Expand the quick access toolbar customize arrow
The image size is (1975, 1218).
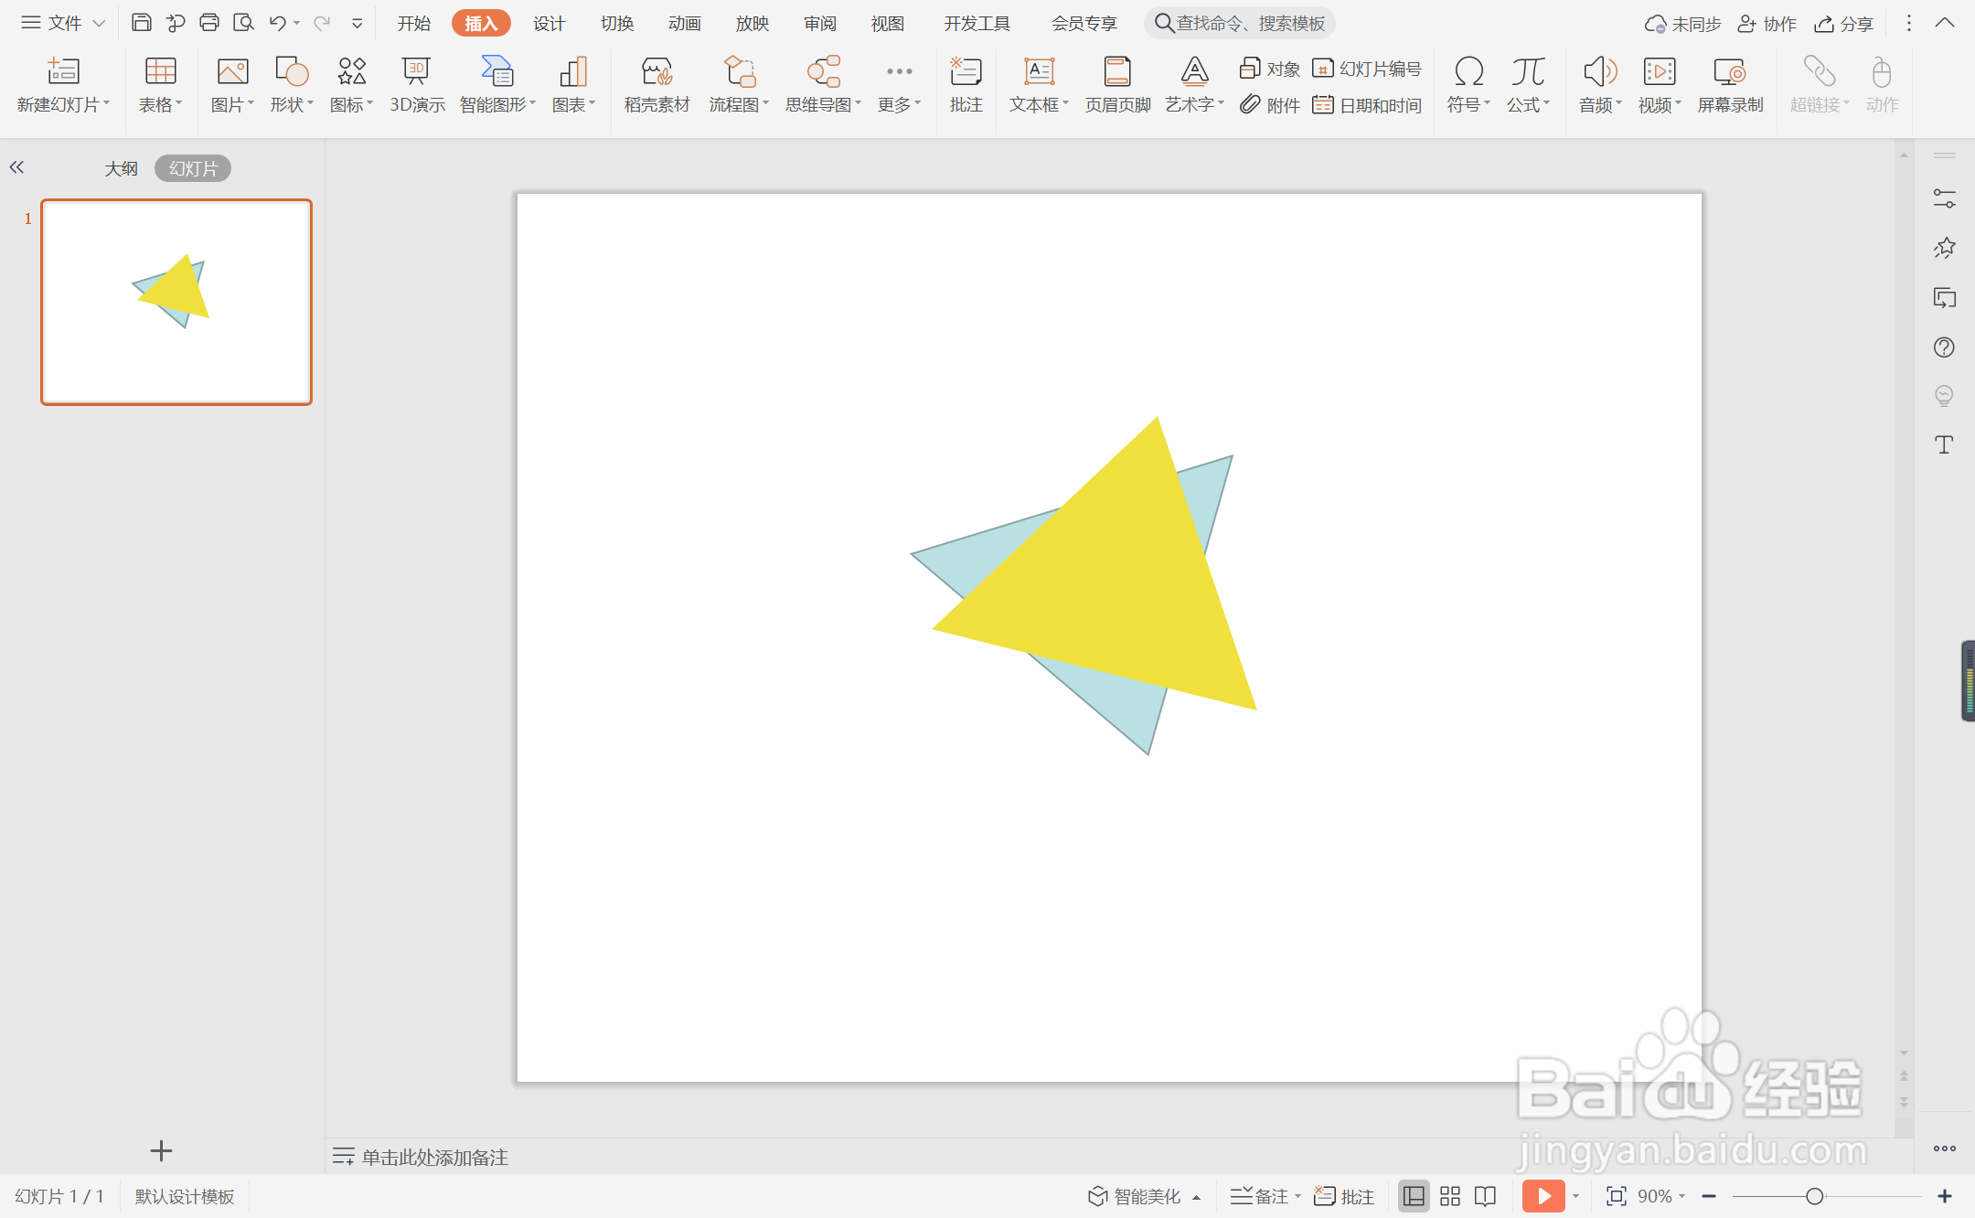[x=357, y=23]
